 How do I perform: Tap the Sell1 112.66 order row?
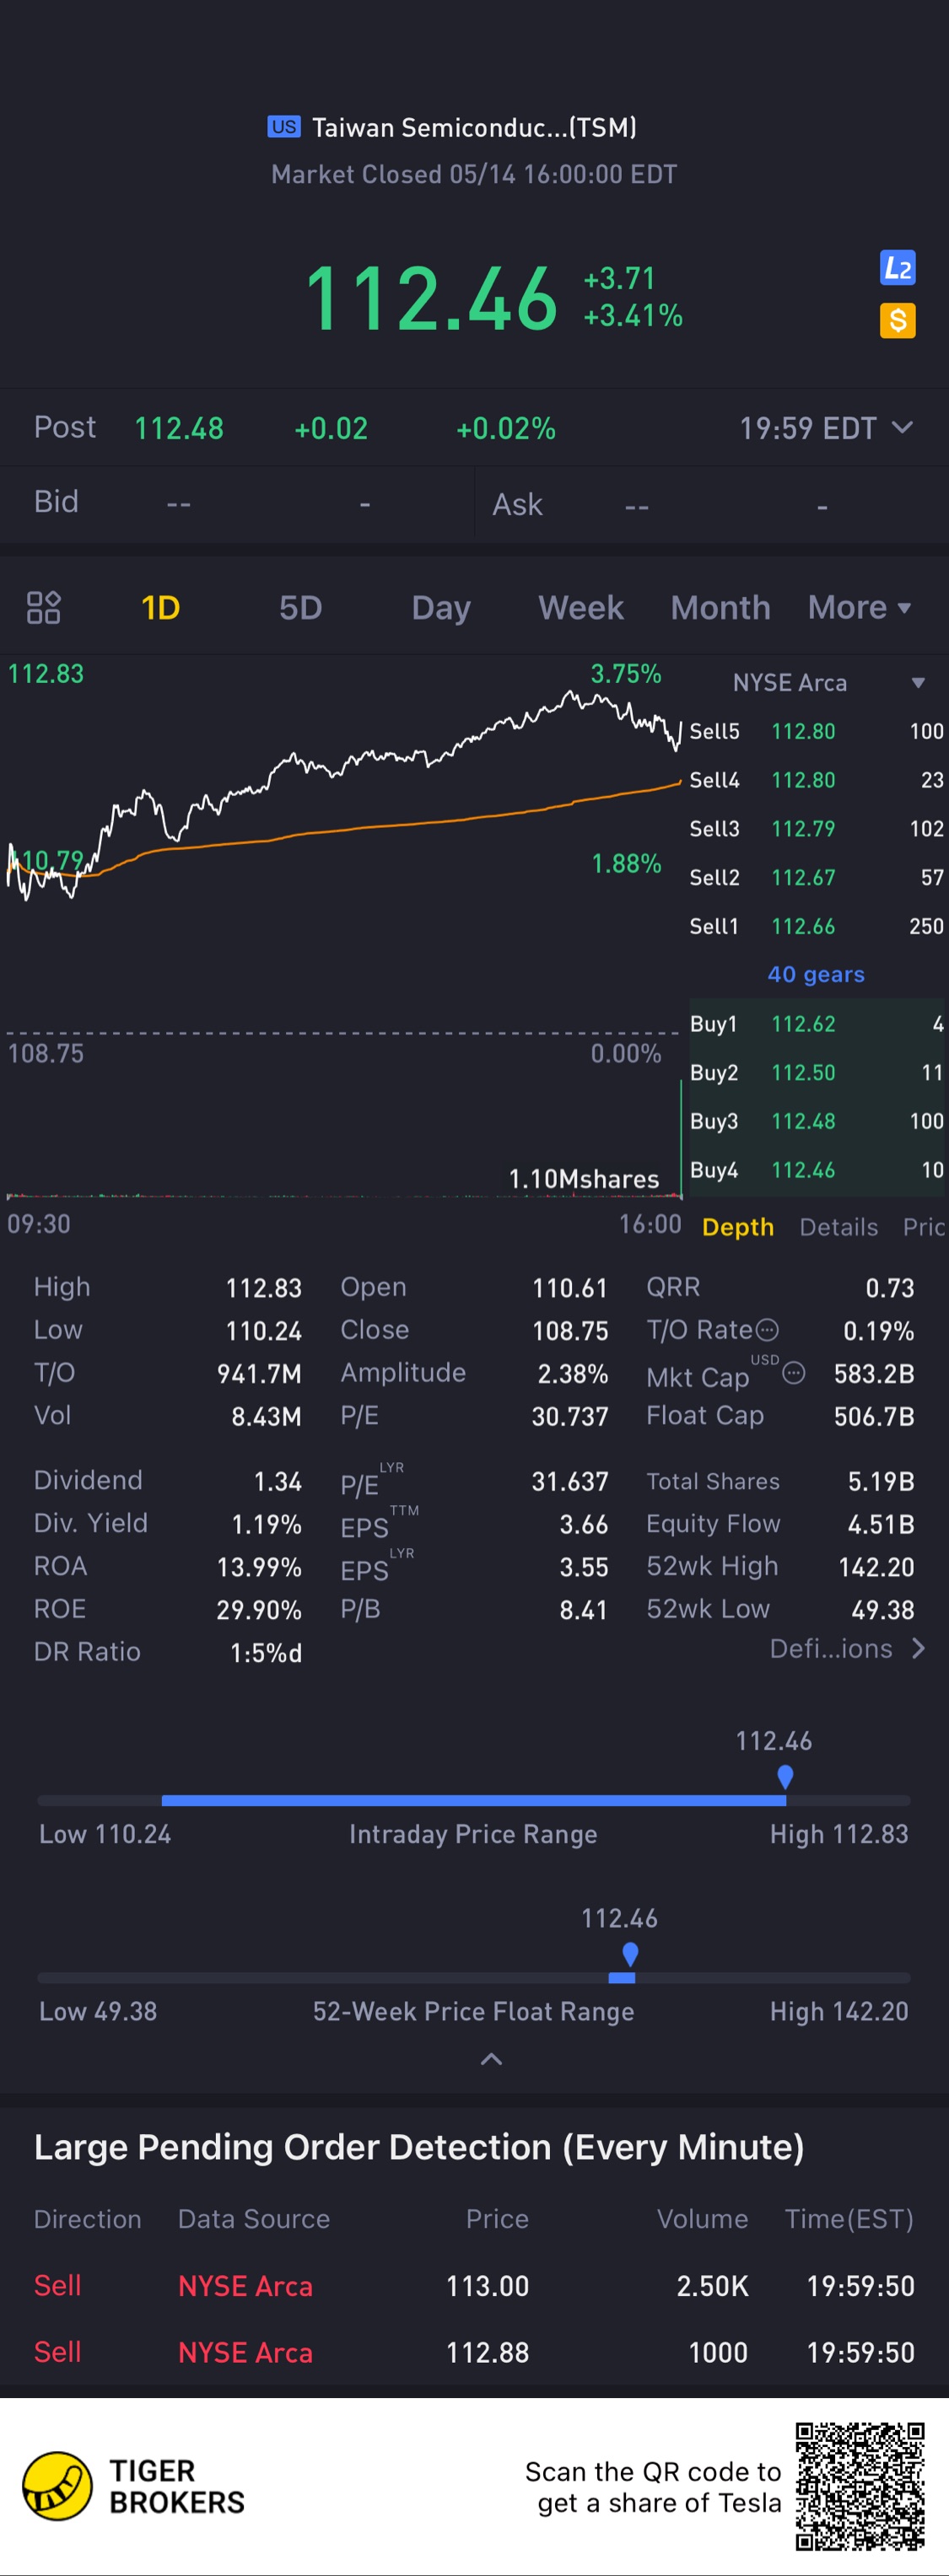(816, 926)
